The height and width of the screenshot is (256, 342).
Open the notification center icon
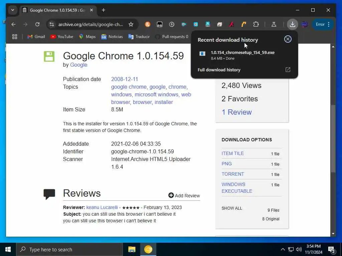332,250
